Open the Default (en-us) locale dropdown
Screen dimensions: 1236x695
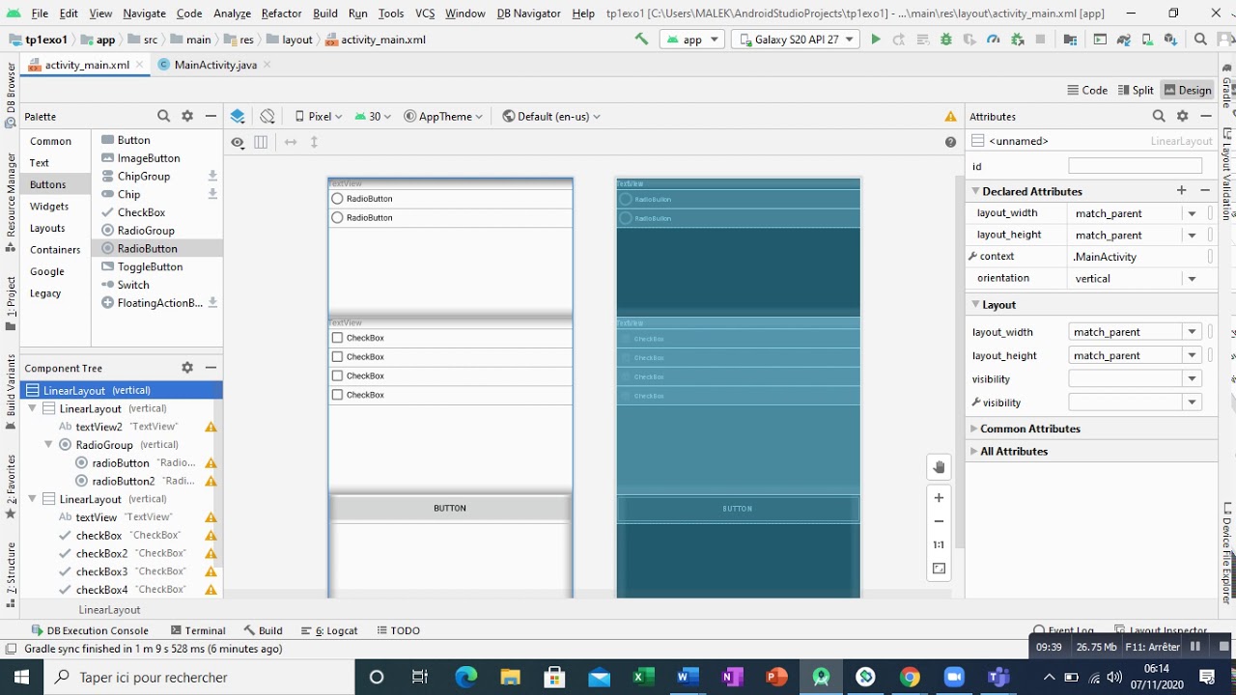coord(551,116)
